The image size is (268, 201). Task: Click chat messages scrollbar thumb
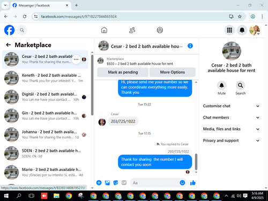[196, 162]
